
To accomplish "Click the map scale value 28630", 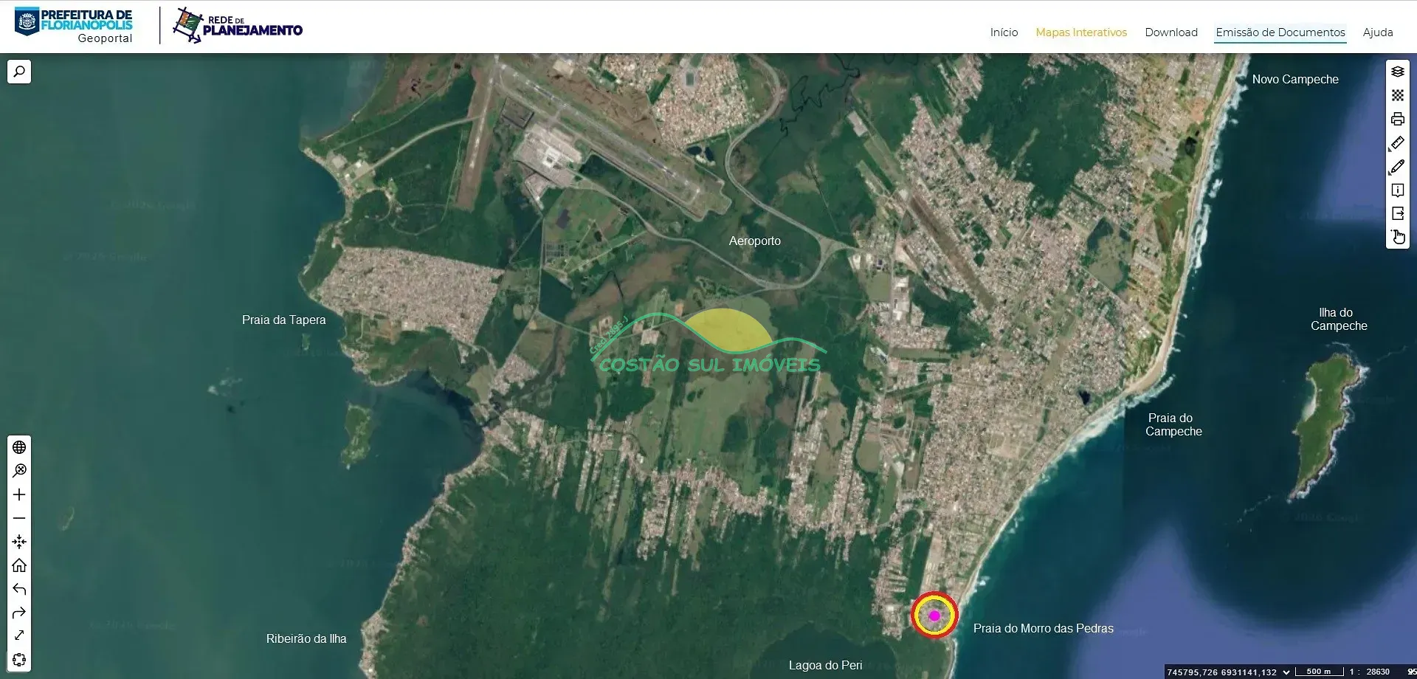I will pos(1378,672).
